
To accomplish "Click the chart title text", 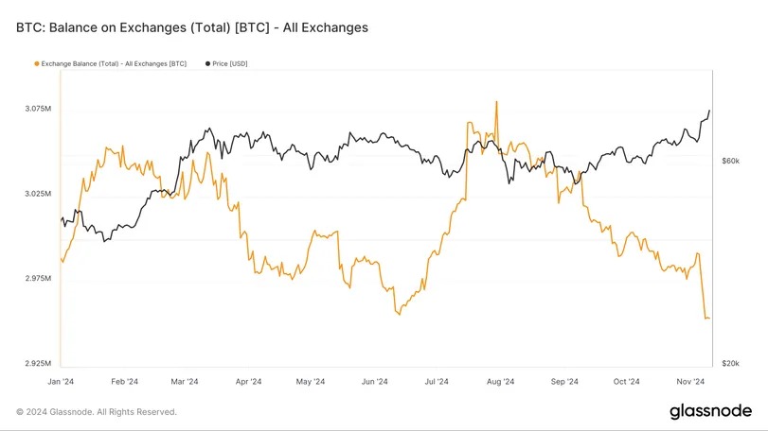I will point(192,27).
